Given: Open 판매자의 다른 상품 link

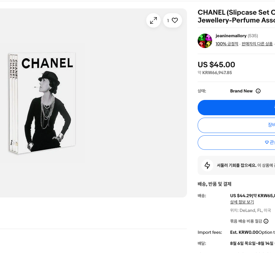Looking at the screenshot, I should (257, 44).
